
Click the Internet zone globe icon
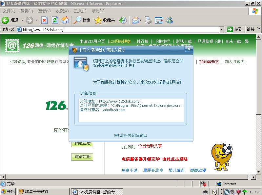[219, 184]
